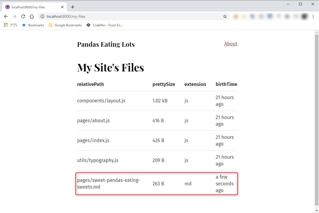The width and height of the screenshot is (319, 213).
Task: Click the md extension cell
Action: click(188, 184)
